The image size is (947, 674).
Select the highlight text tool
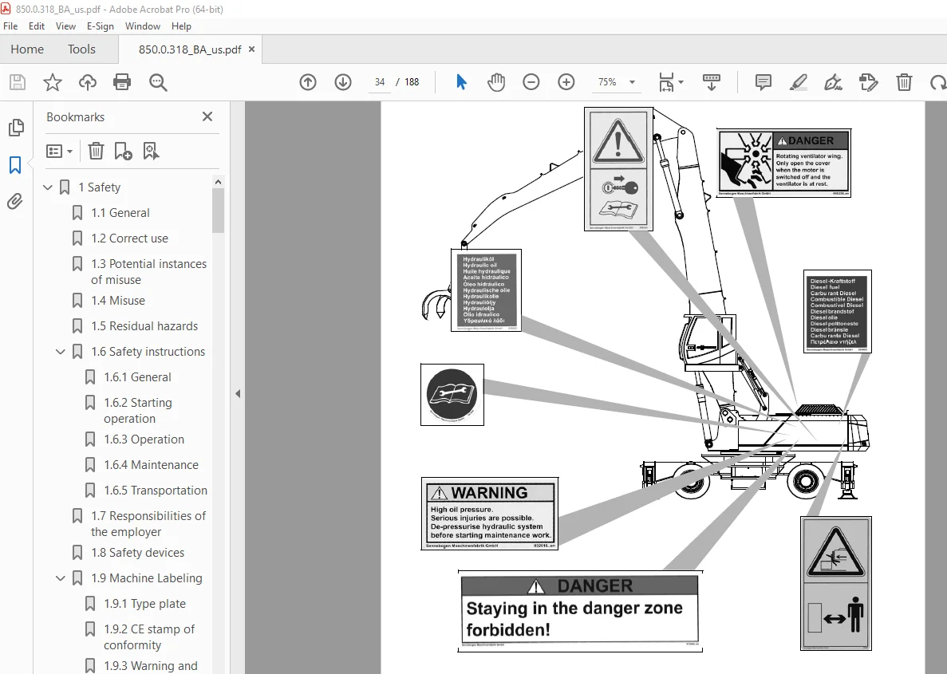pos(799,82)
